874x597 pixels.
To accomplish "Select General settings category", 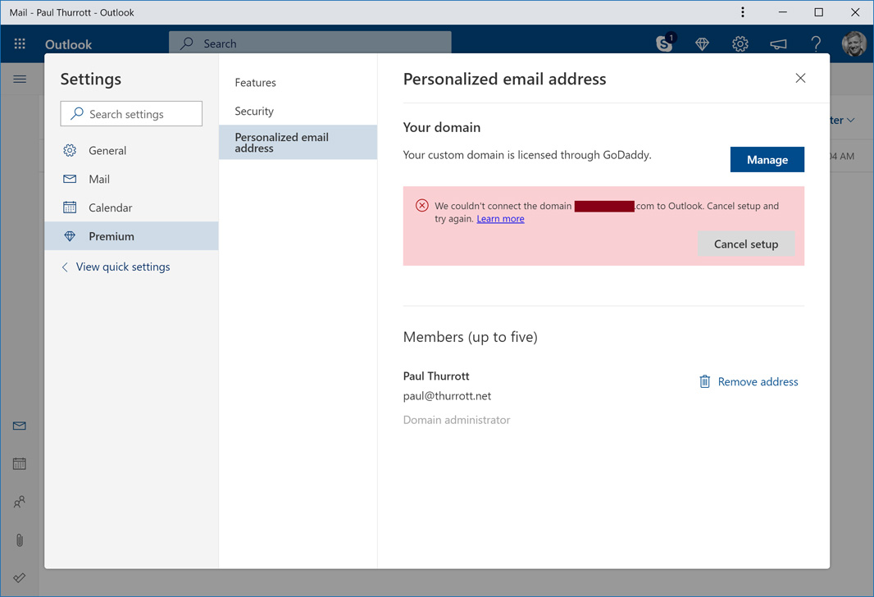I will click(x=107, y=151).
